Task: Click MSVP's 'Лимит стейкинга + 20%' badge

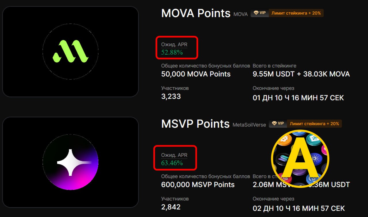Action: (x=314, y=124)
